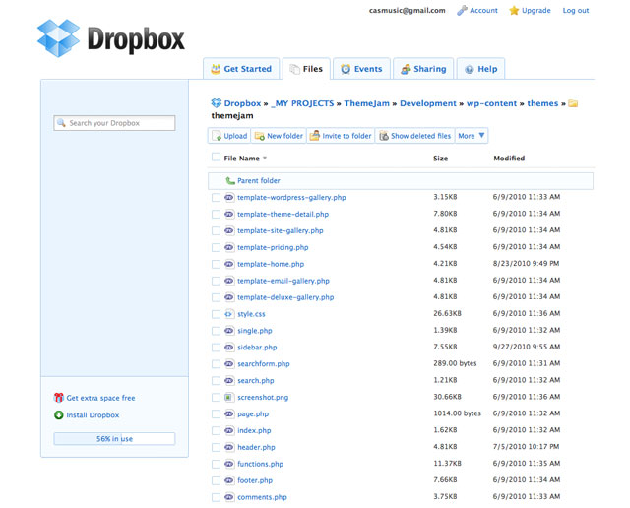The height and width of the screenshot is (508, 630).
Task: Select the checkbox for comments.php
Action: point(217,497)
